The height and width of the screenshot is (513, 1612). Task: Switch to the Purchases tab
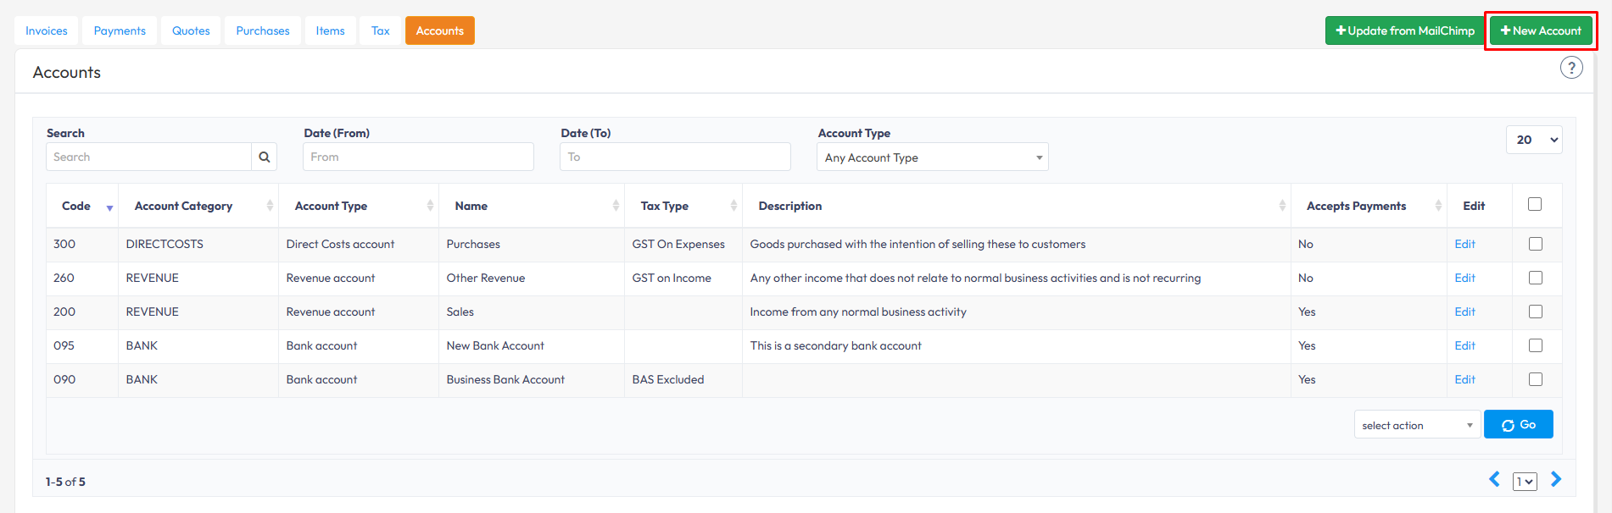[263, 30]
